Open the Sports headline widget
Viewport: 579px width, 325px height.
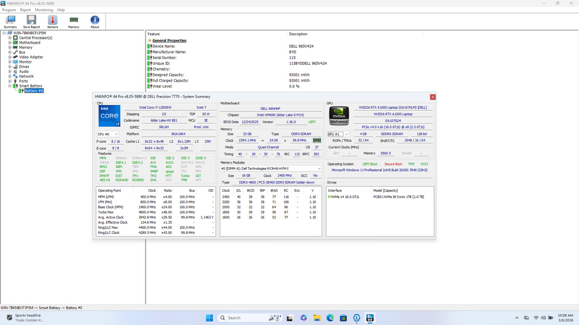(25, 318)
